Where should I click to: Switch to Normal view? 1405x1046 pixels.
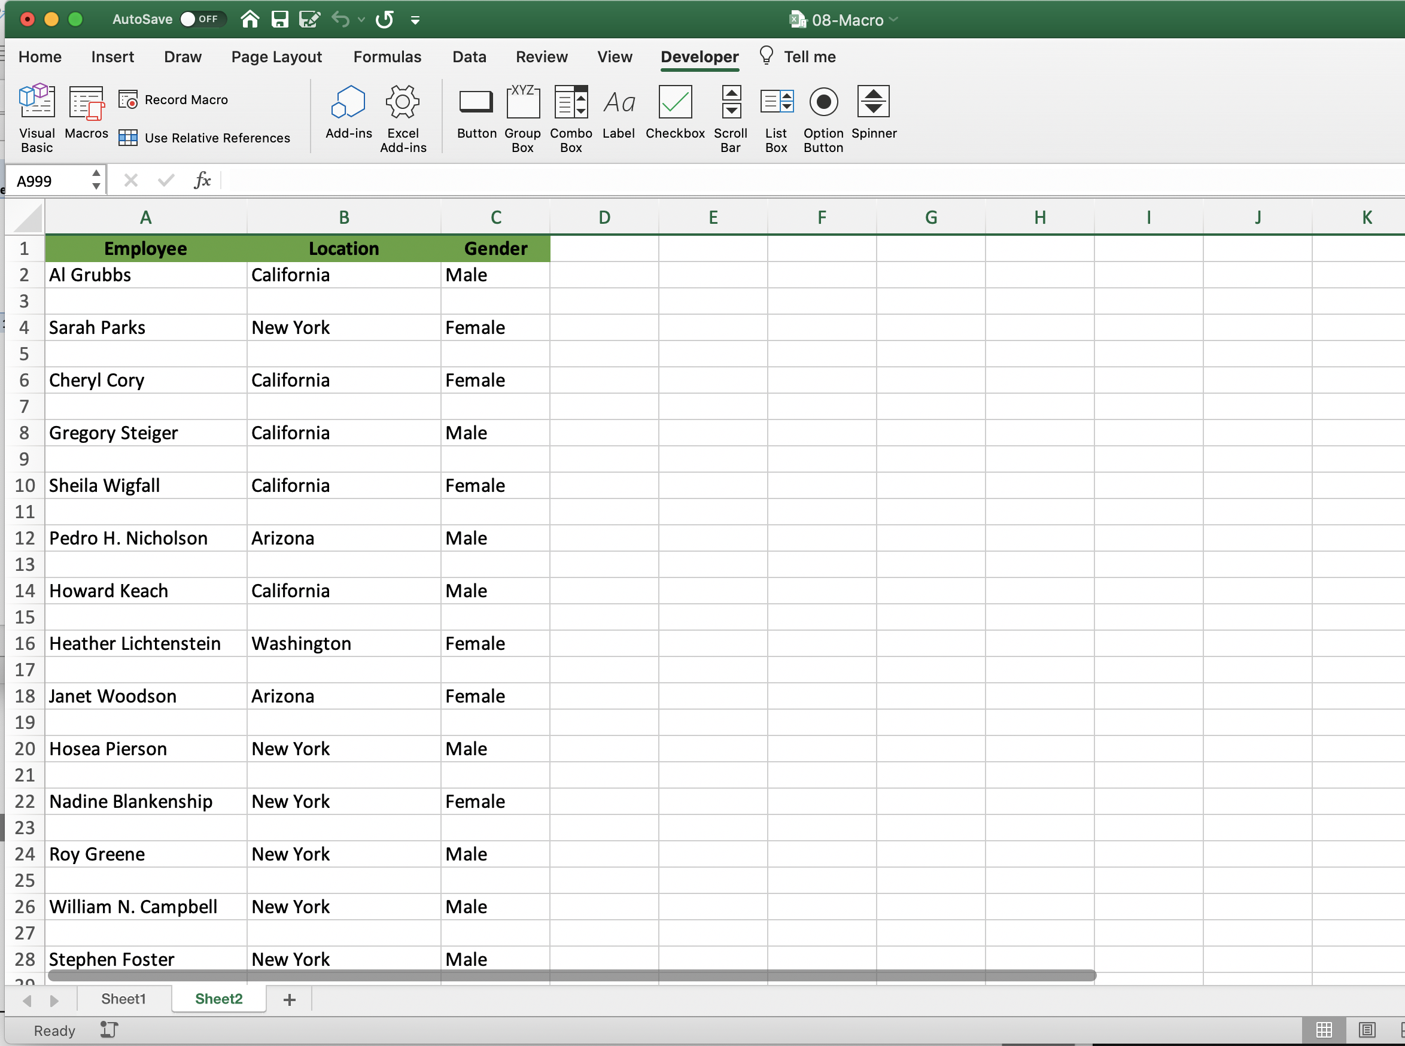pyautogui.click(x=1324, y=1029)
